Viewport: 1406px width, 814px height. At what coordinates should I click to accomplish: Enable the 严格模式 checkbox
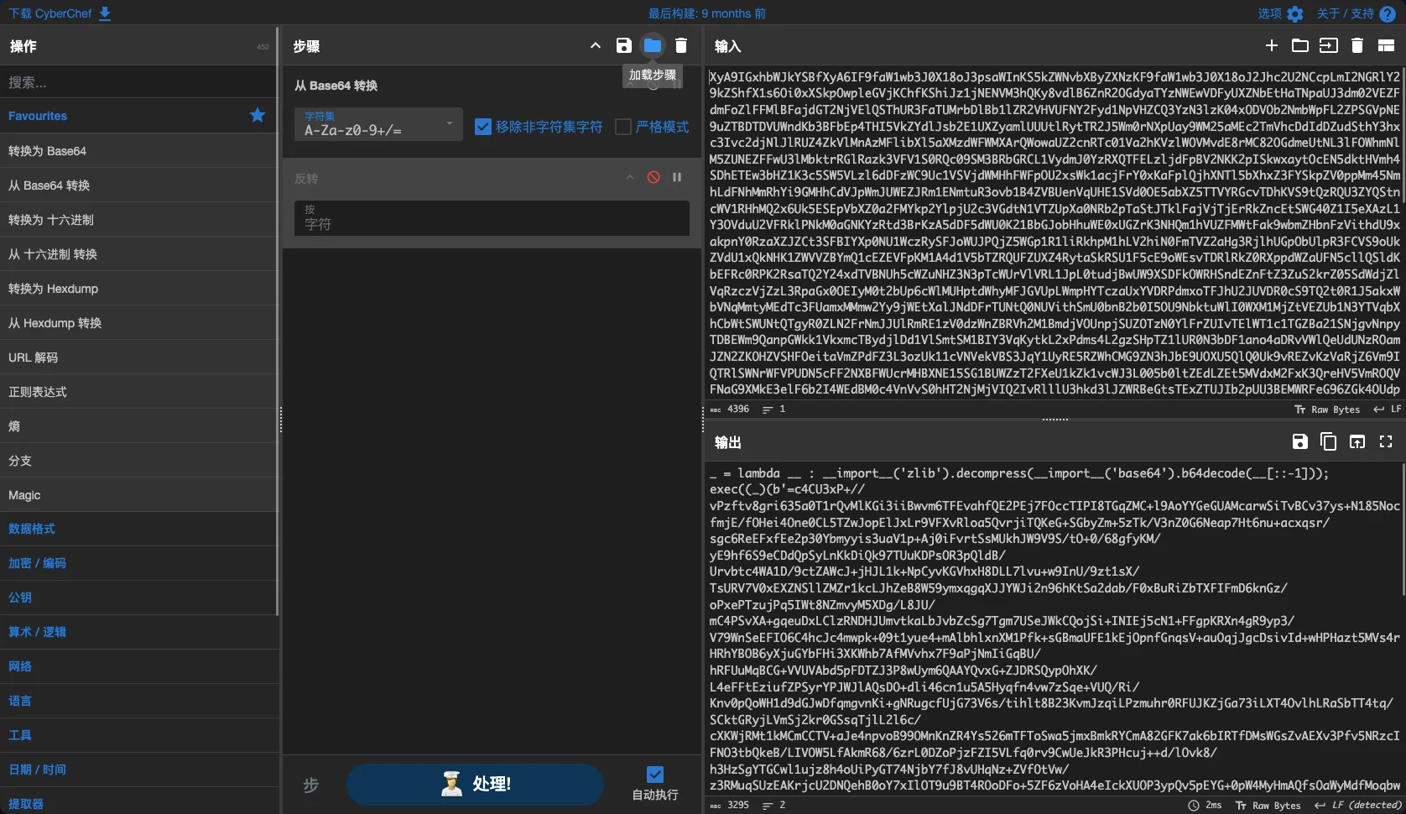623,127
